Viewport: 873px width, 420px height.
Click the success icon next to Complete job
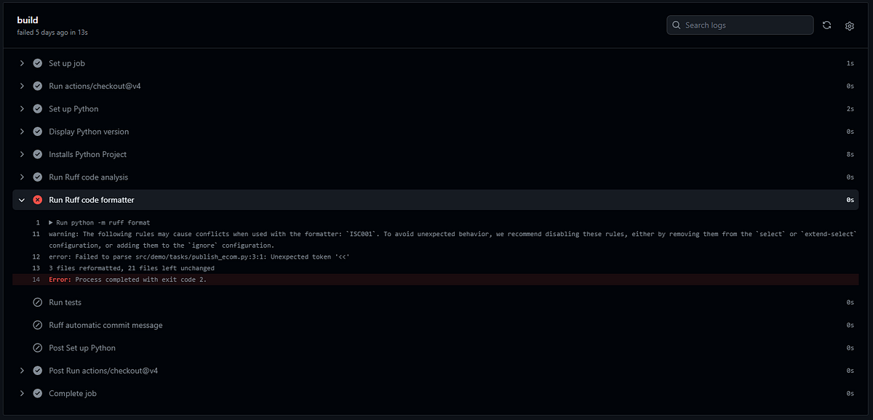[x=37, y=392]
